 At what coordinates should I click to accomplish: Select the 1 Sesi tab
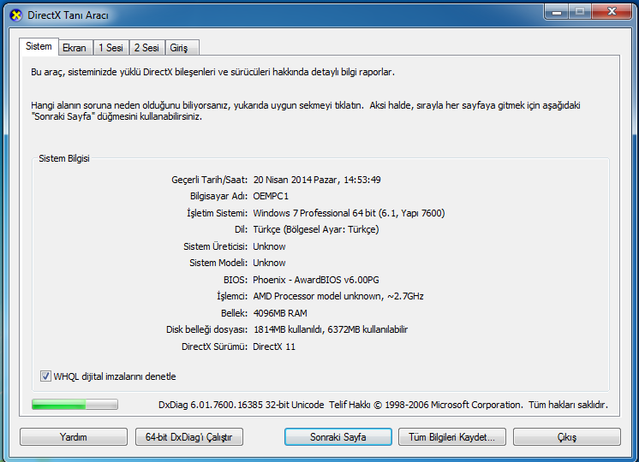pos(110,48)
